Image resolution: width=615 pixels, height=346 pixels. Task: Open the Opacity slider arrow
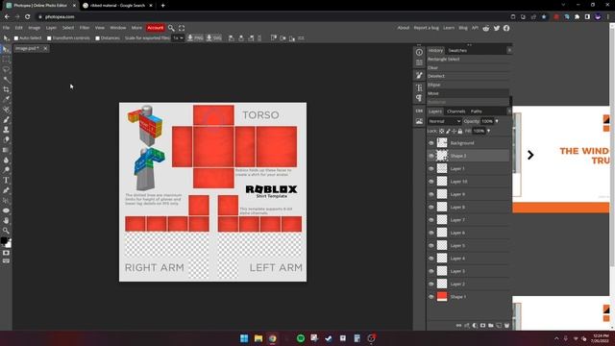click(x=497, y=121)
